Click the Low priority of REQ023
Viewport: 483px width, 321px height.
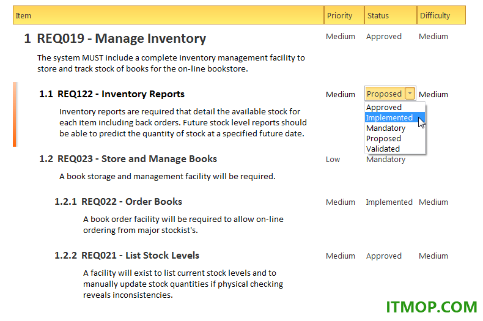[333, 159]
